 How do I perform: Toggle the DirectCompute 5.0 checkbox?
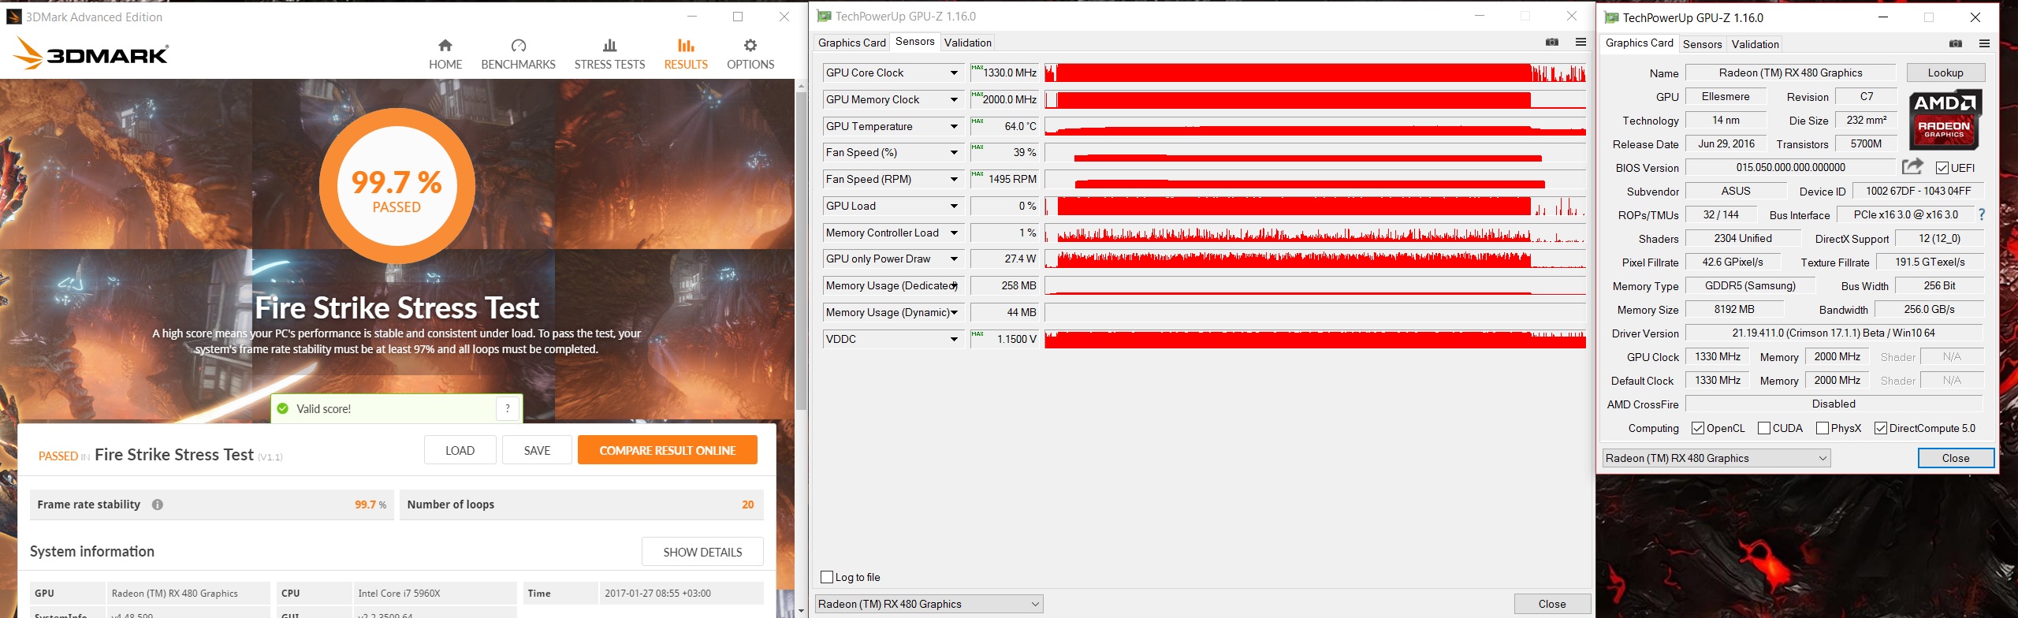click(1881, 428)
